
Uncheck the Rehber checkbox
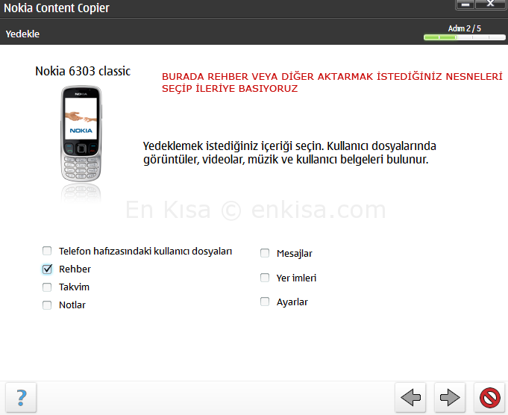[47, 269]
